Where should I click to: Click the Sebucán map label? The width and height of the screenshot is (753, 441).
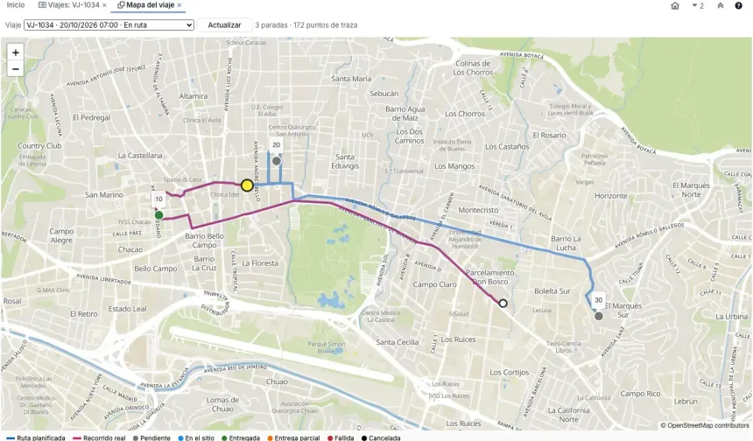(384, 94)
